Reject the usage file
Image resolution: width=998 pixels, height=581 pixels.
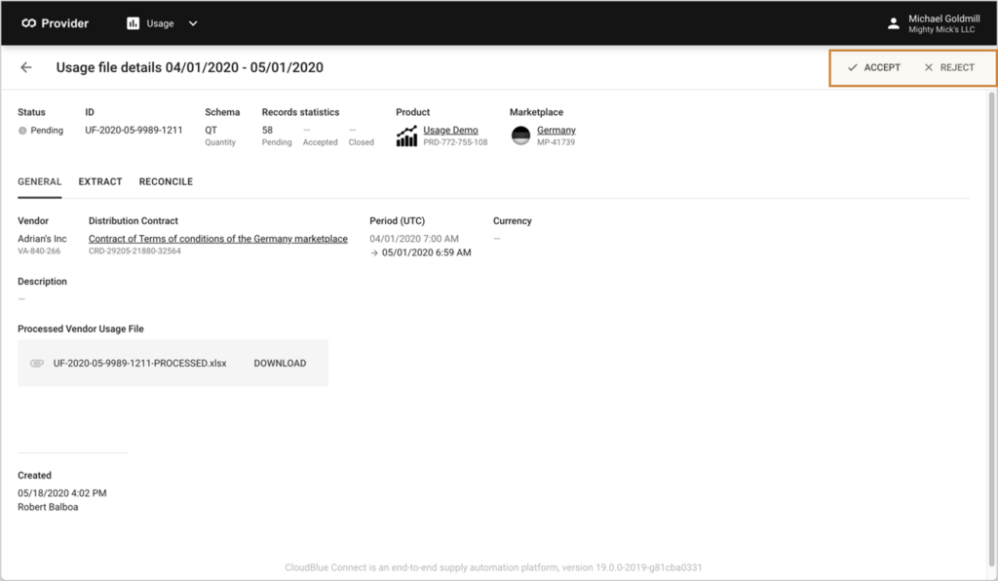pos(949,67)
